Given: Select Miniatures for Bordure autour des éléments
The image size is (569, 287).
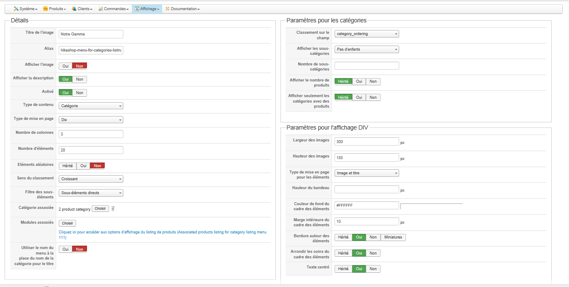Looking at the screenshot, I should pos(393,237).
